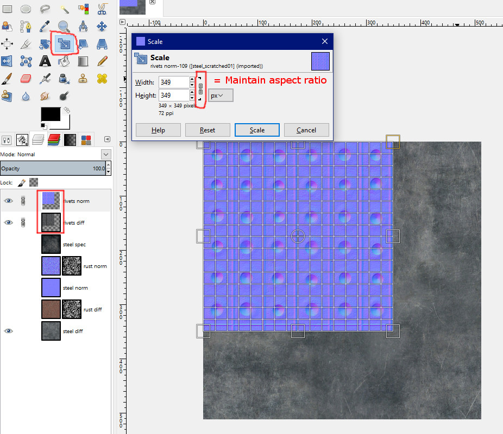Switch to the Tool Options tab
Screen dimensions: 503x434
tap(7, 140)
